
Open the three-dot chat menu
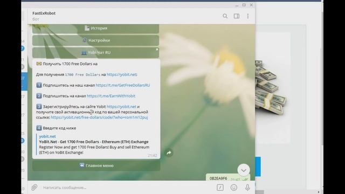pyautogui.click(x=248, y=16)
